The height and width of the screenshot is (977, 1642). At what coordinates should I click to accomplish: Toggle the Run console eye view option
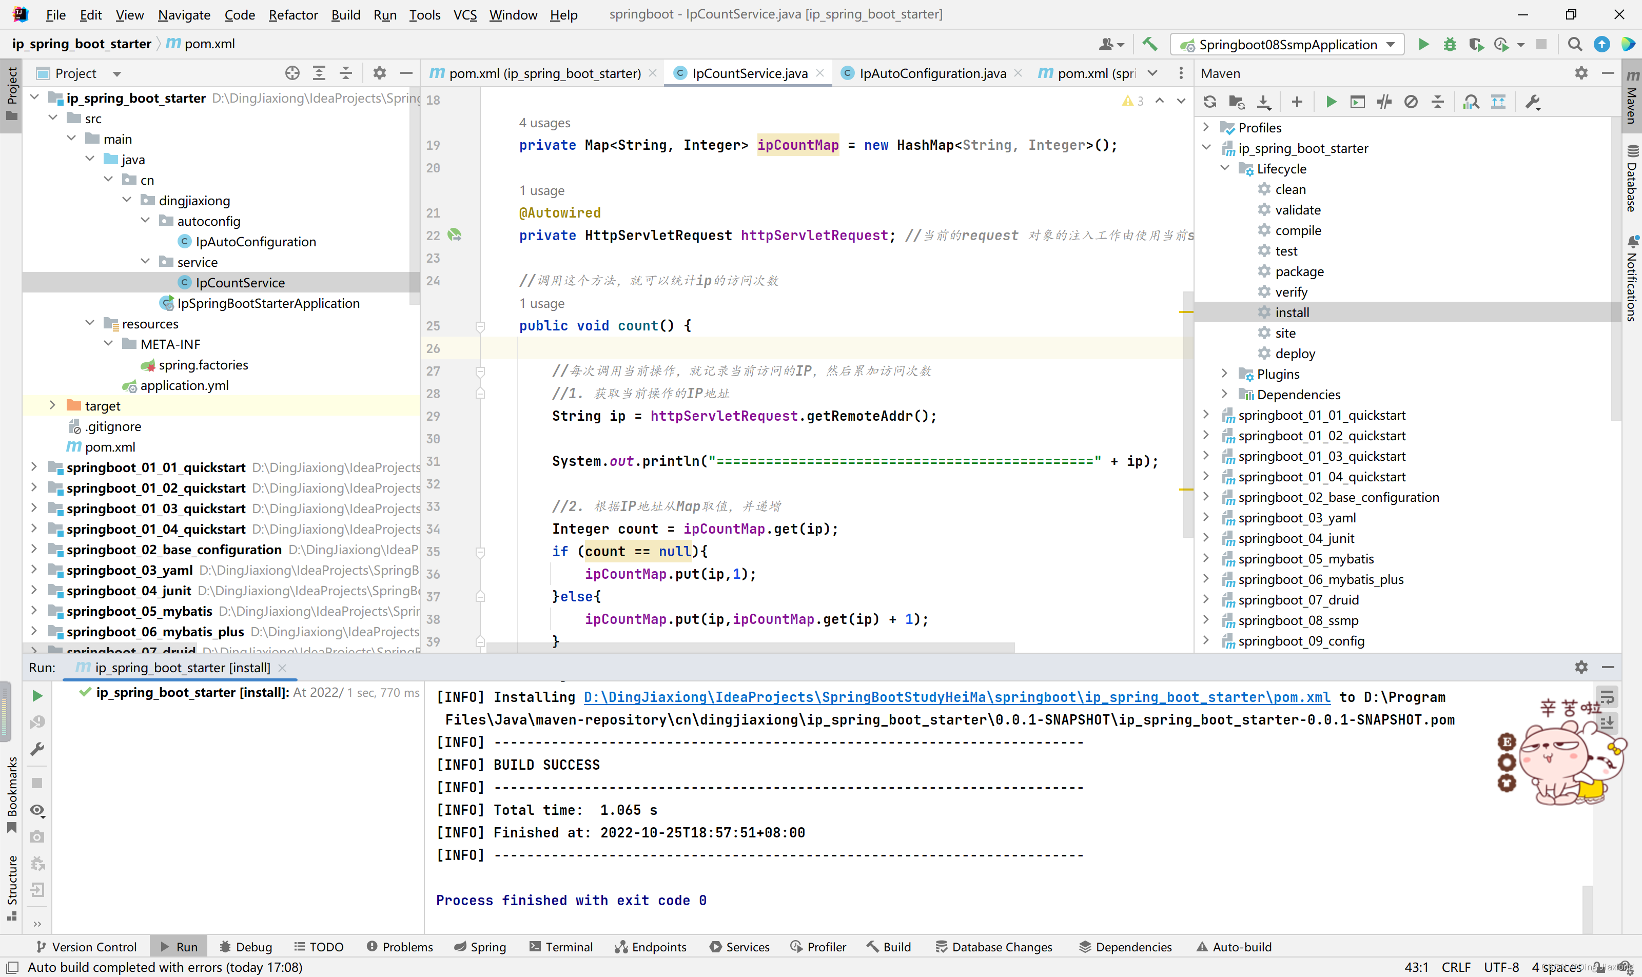(x=37, y=810)
